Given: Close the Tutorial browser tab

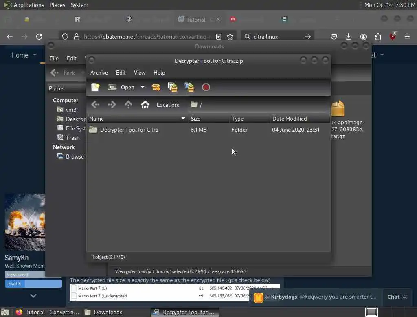Looking at the screenshot, I should tap(218, 20).
